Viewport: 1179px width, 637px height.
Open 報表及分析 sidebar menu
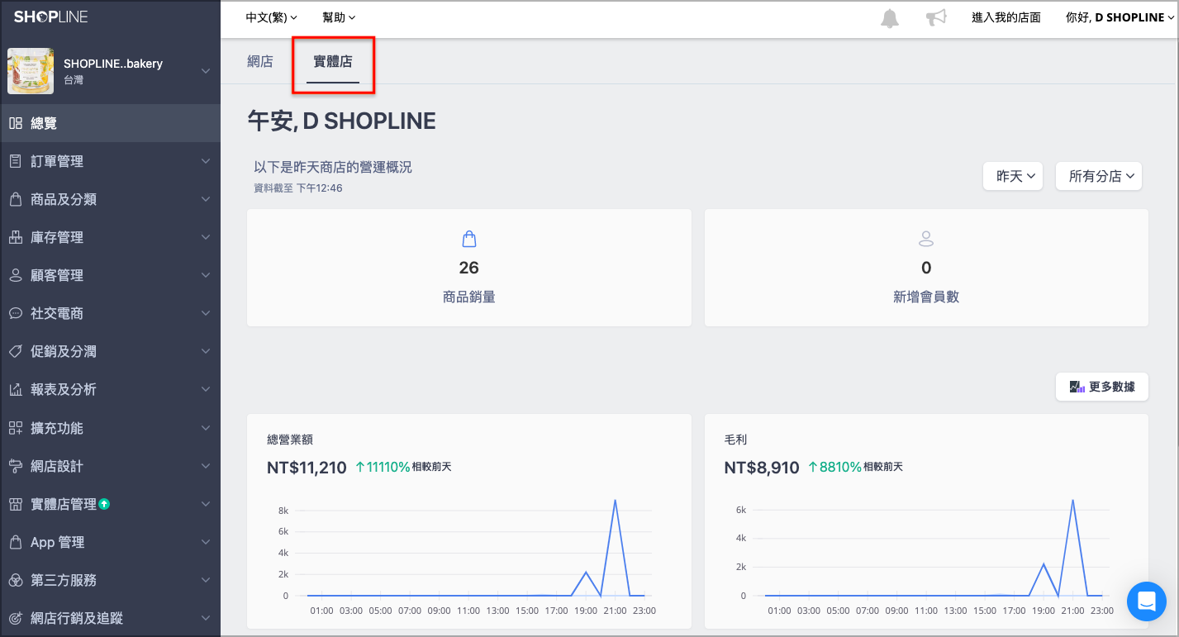point(110,389)
